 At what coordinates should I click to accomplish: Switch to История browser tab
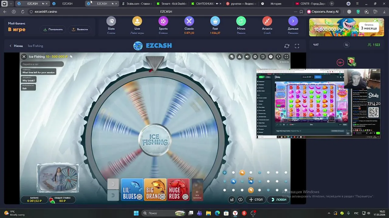point(275,4)
